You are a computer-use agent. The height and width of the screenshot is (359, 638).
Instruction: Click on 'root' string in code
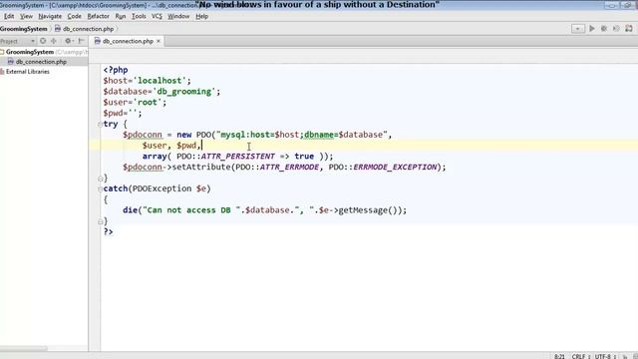coord(148,102)
